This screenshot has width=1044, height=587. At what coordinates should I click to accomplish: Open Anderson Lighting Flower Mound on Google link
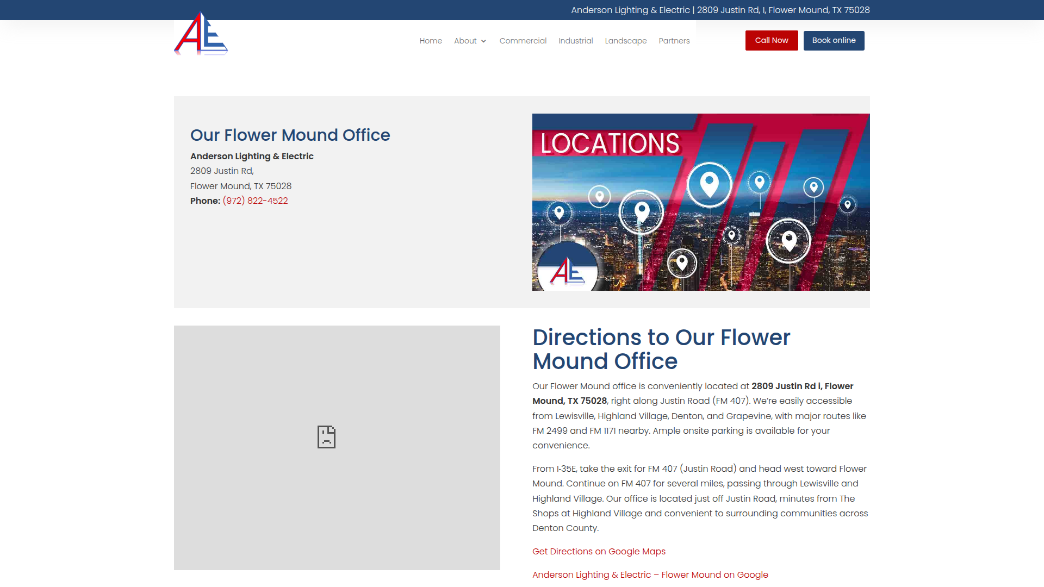pos(650,574)
